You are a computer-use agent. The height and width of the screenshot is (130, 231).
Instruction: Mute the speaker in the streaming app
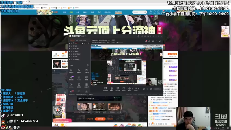[x=136, y=89]
